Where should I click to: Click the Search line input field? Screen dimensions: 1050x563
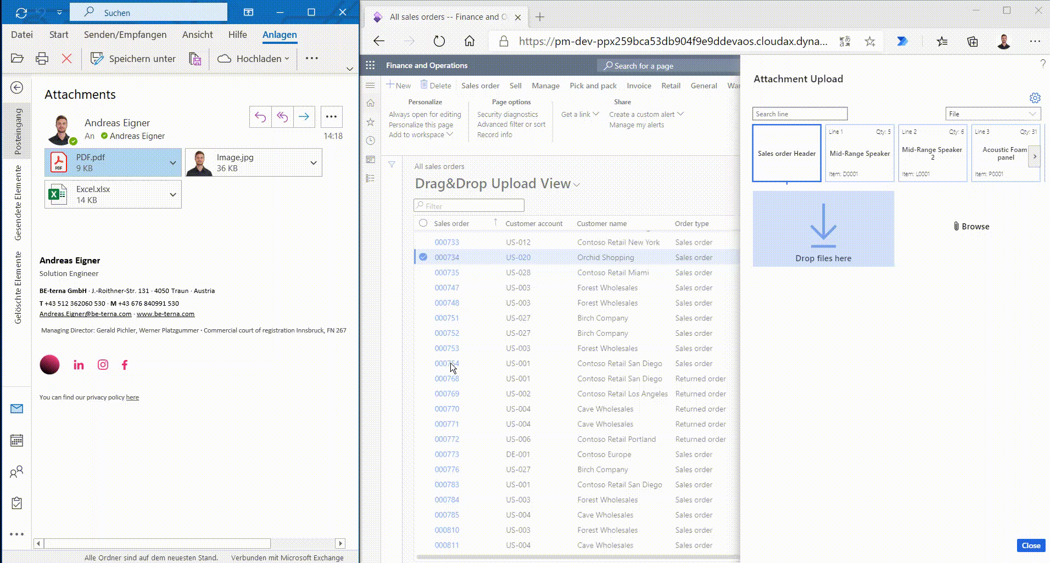(x=800, y=114)
